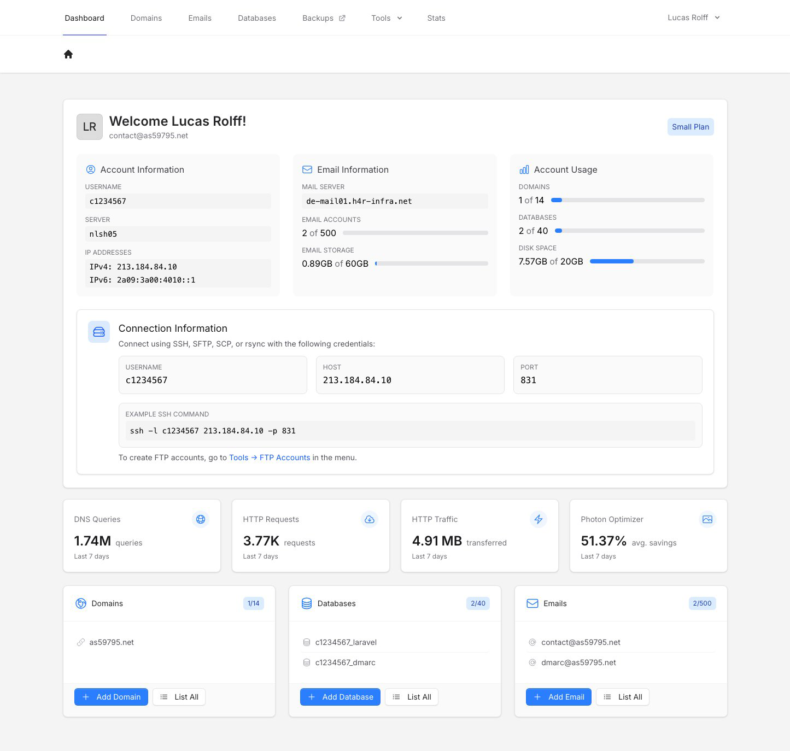Image resolution: width=790 pixels, height=751 pixels.
Task: Click the Connection Information server icon
Action: pos(99,332)
